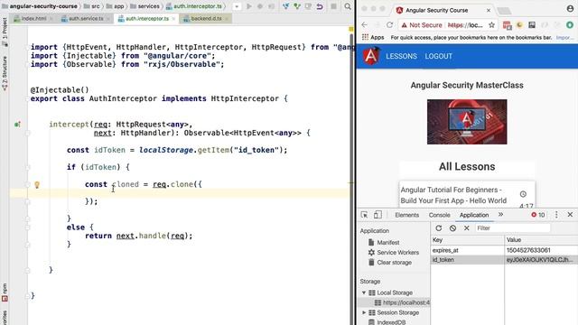Switch to the index.html editor tab

coord(33,18)
